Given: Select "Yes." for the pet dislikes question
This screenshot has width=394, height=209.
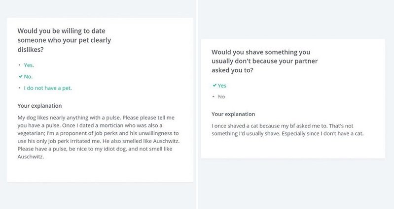Looking at the screenshot, I should [29, 65].
